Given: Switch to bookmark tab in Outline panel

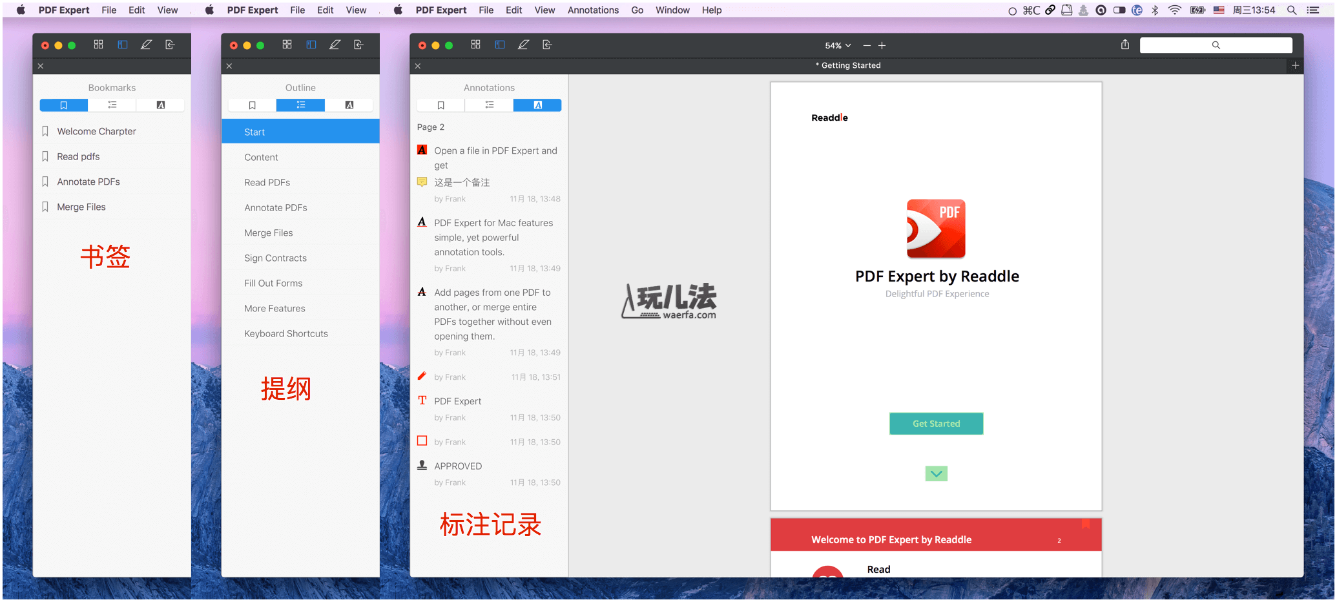Looking at the screenshot, I should click(252, 105).
